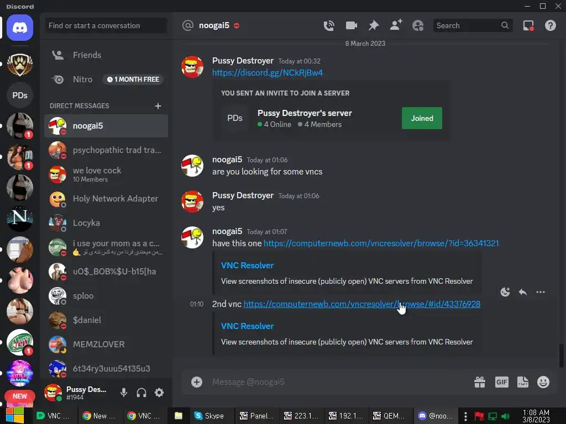This screenshot has width=566, height=424.
Task: Open the sticker picker icon
Action: (x=523, y=382)
